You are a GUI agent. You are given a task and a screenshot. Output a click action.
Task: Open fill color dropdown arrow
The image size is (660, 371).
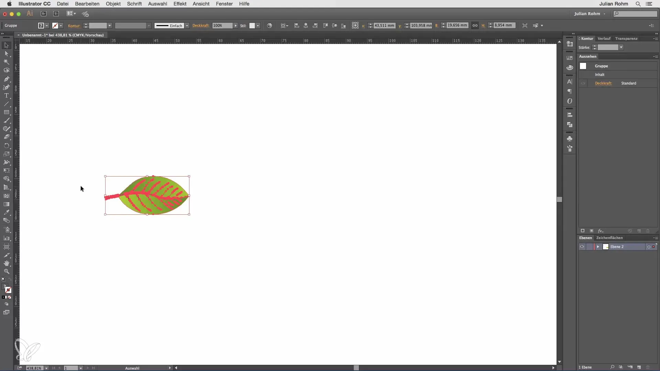47,26
